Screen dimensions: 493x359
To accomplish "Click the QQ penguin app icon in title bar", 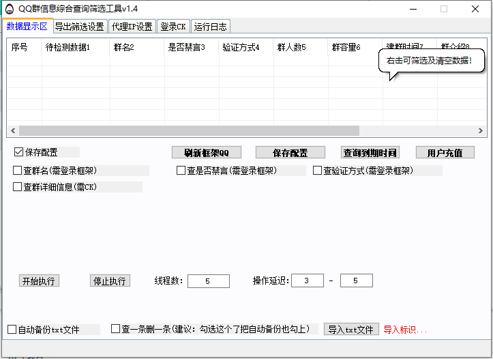I will 10,9.
